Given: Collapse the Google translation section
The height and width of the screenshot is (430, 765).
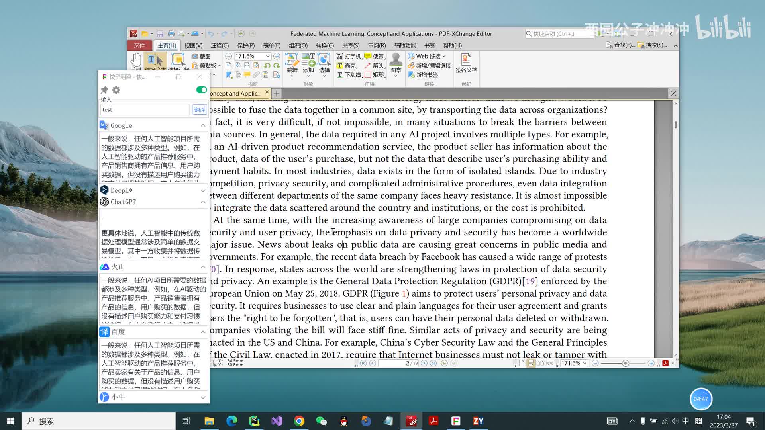Looking at the screenshot, I should [203, 125].
